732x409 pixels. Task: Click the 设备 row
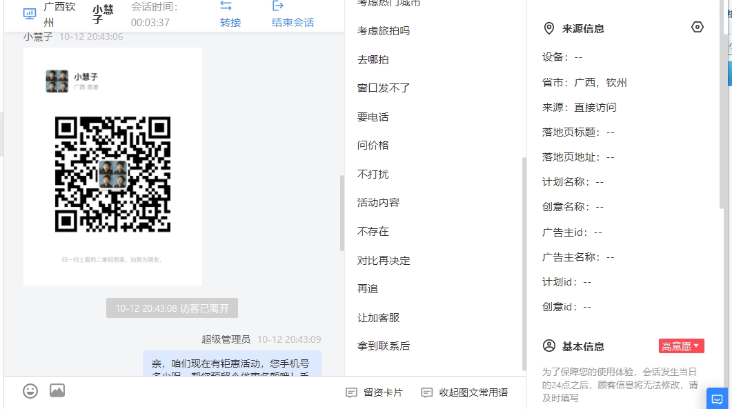(562, 57)
